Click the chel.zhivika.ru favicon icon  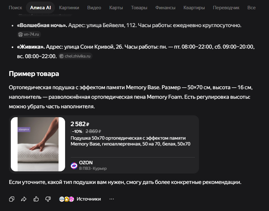(61, 56)
